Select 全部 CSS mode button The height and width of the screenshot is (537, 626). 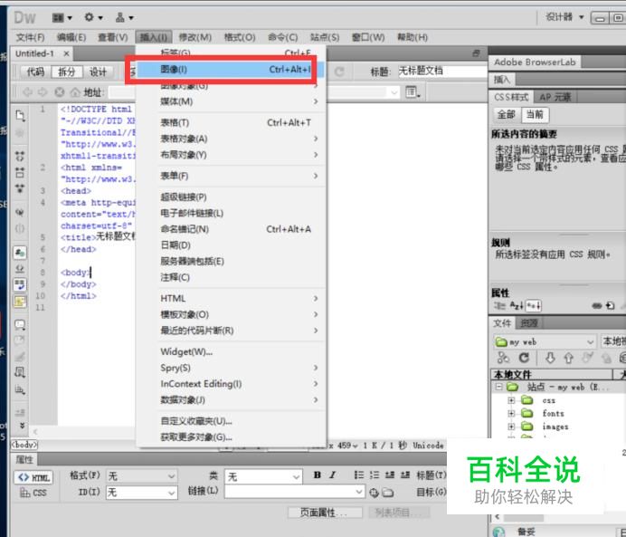tap(506, 115)
